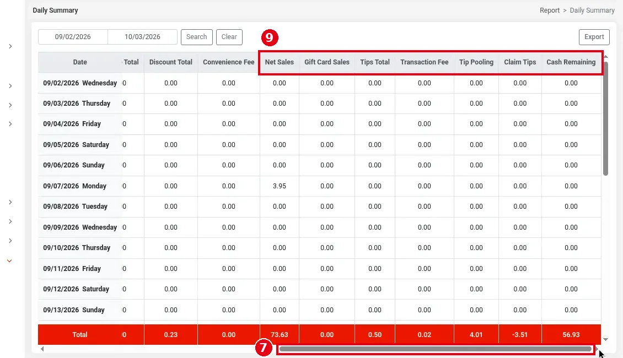623x358 pixels.
Task: Select the Tips Total column header
Action: 375,62
